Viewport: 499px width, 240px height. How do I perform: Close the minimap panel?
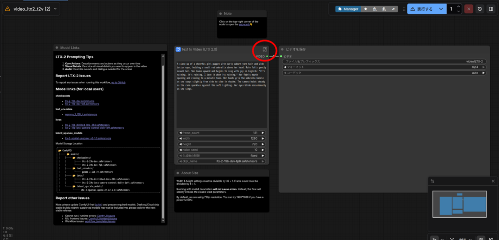click(x=493, y=181)
